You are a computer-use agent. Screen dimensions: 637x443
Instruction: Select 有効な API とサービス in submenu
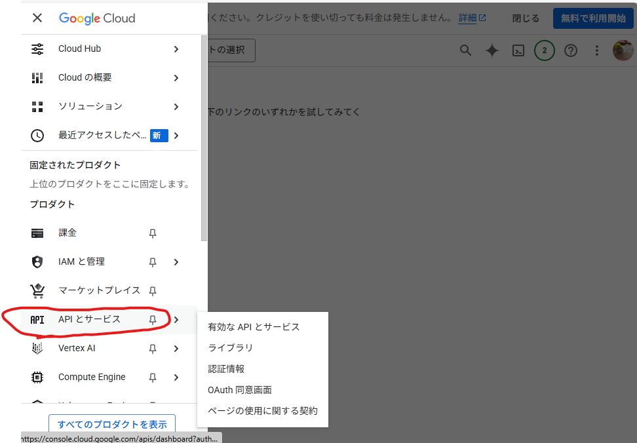click(262, 327)
